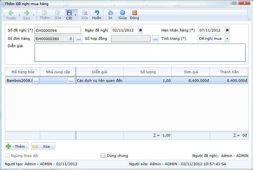
Task: Open Giúp help from toolbar
Action: 123,13
